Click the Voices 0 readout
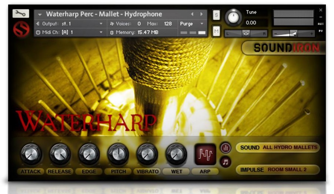The image size is (334, 194). coord(125,24)
